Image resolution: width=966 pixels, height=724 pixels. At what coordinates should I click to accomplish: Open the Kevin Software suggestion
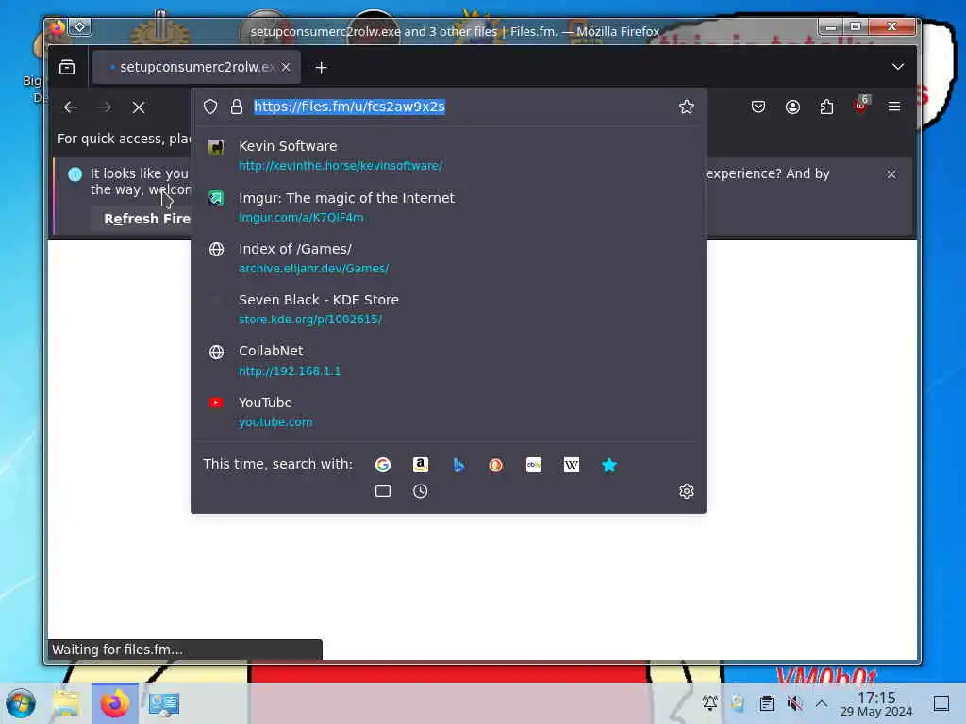tap(448, 156)
